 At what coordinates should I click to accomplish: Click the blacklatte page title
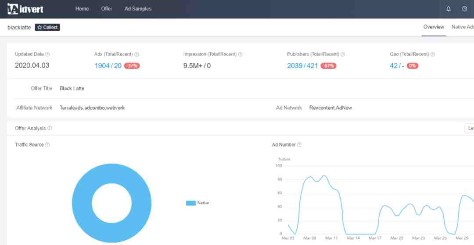pyautogui.click(x=19, y=28)
